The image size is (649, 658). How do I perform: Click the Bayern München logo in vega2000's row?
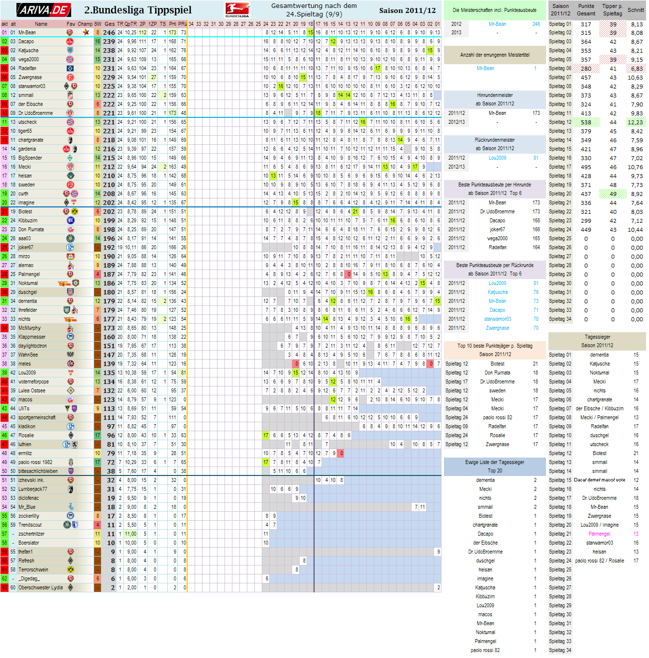(x=70, y=59)
